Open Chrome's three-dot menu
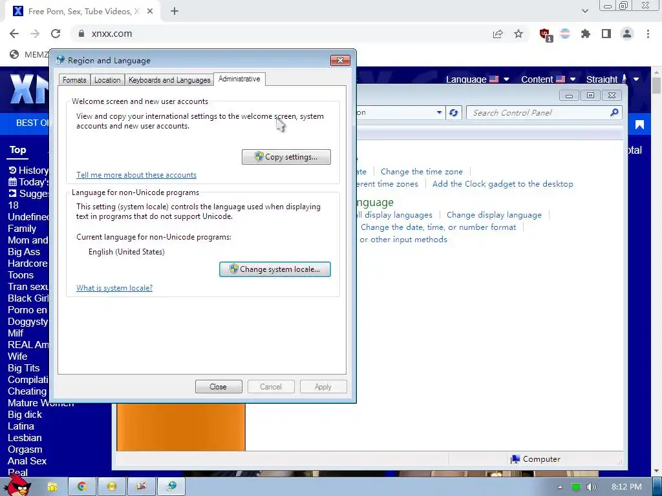This screenshot has width=662, height=496. click(648, 34)
